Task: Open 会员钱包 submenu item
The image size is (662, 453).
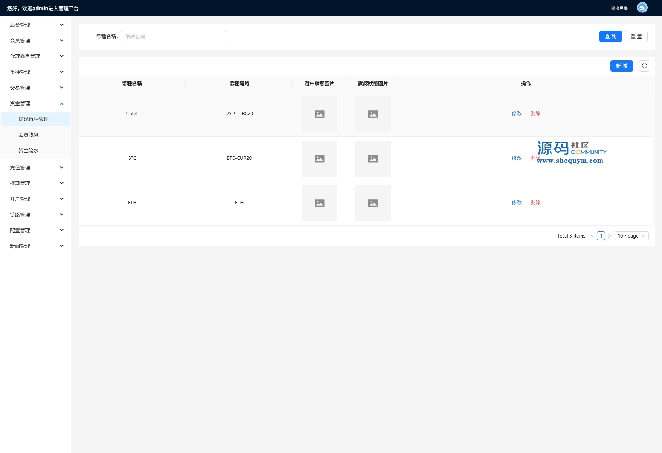Action: point(29,135)
